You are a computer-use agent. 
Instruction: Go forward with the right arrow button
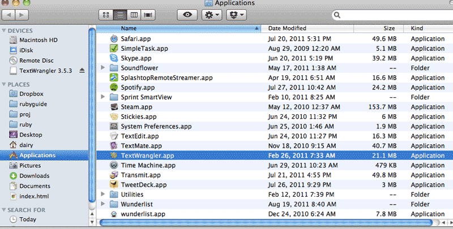[22, 15]
